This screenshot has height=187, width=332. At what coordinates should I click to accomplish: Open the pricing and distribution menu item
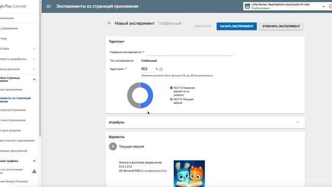click(x=12, y=110)
